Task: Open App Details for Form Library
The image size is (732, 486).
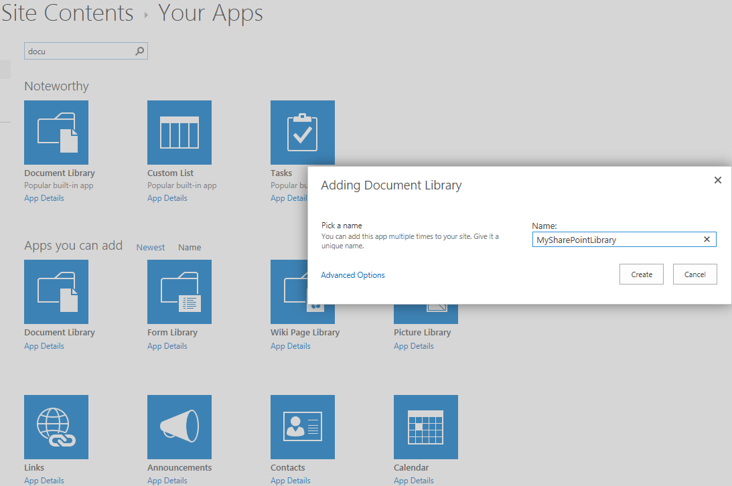Action: tap(167, 346)
